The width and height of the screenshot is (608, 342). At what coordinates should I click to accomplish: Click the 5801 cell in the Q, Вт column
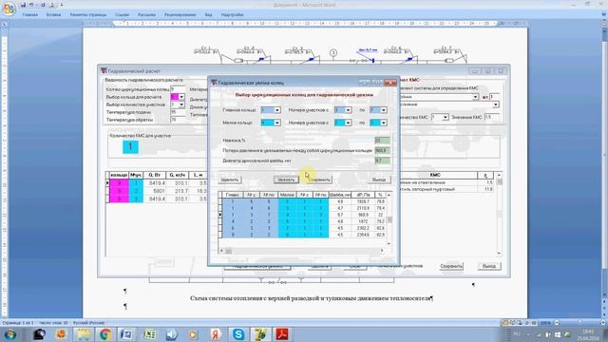tap(155, 191)
